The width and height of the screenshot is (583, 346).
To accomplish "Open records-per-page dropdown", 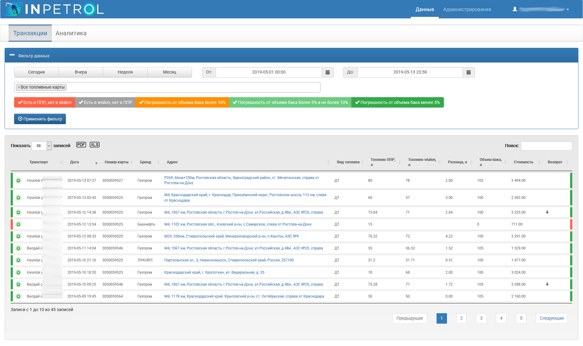I will [42, 146].
